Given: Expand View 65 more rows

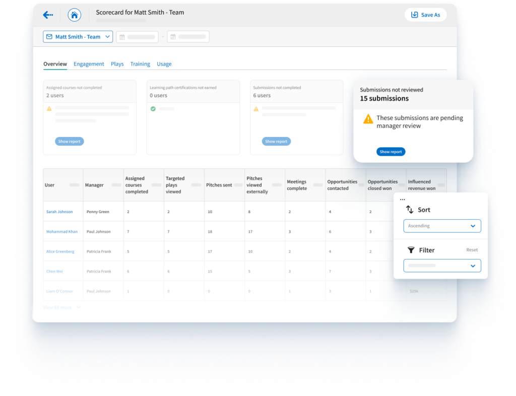Looking at the screenshot, I should 57,307.
